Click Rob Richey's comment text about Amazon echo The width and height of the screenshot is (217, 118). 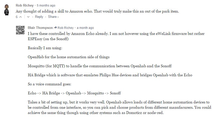pyautogui.click(x=97, y=11)
